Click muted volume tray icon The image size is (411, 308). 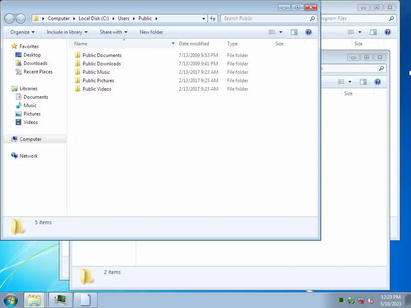pos(370,301)
